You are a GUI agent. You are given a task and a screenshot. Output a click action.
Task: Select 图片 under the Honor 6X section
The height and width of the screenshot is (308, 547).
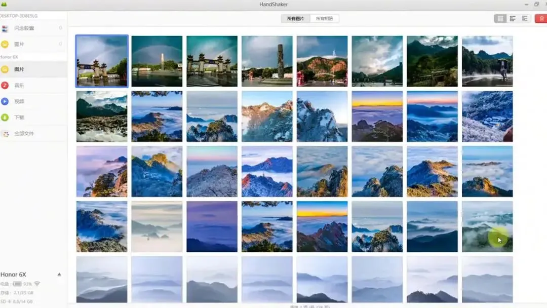tap(33, 69)
